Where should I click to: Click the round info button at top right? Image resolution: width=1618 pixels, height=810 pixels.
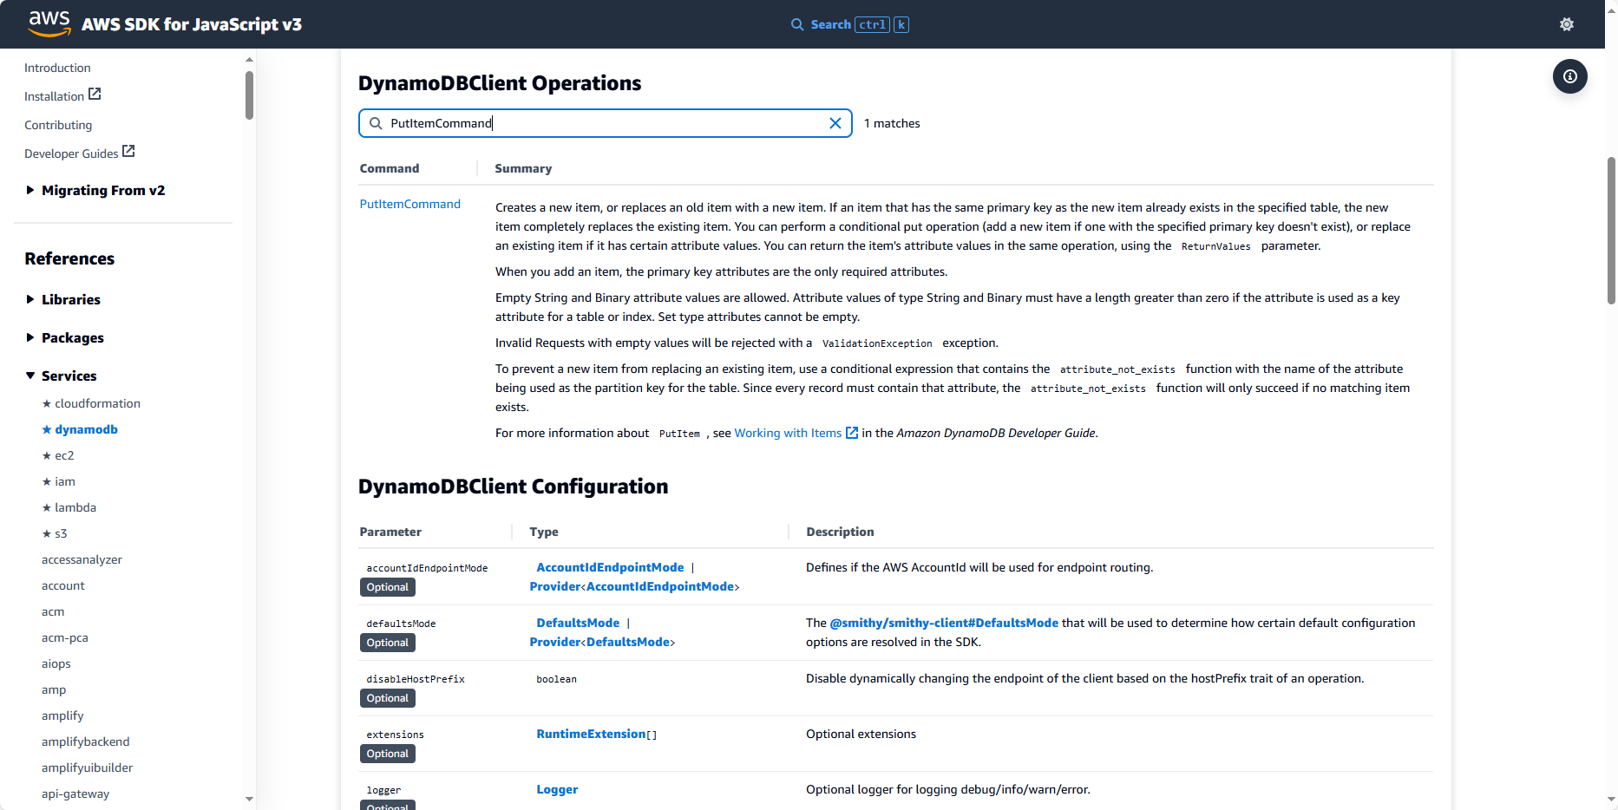[x=1569, y=76]
